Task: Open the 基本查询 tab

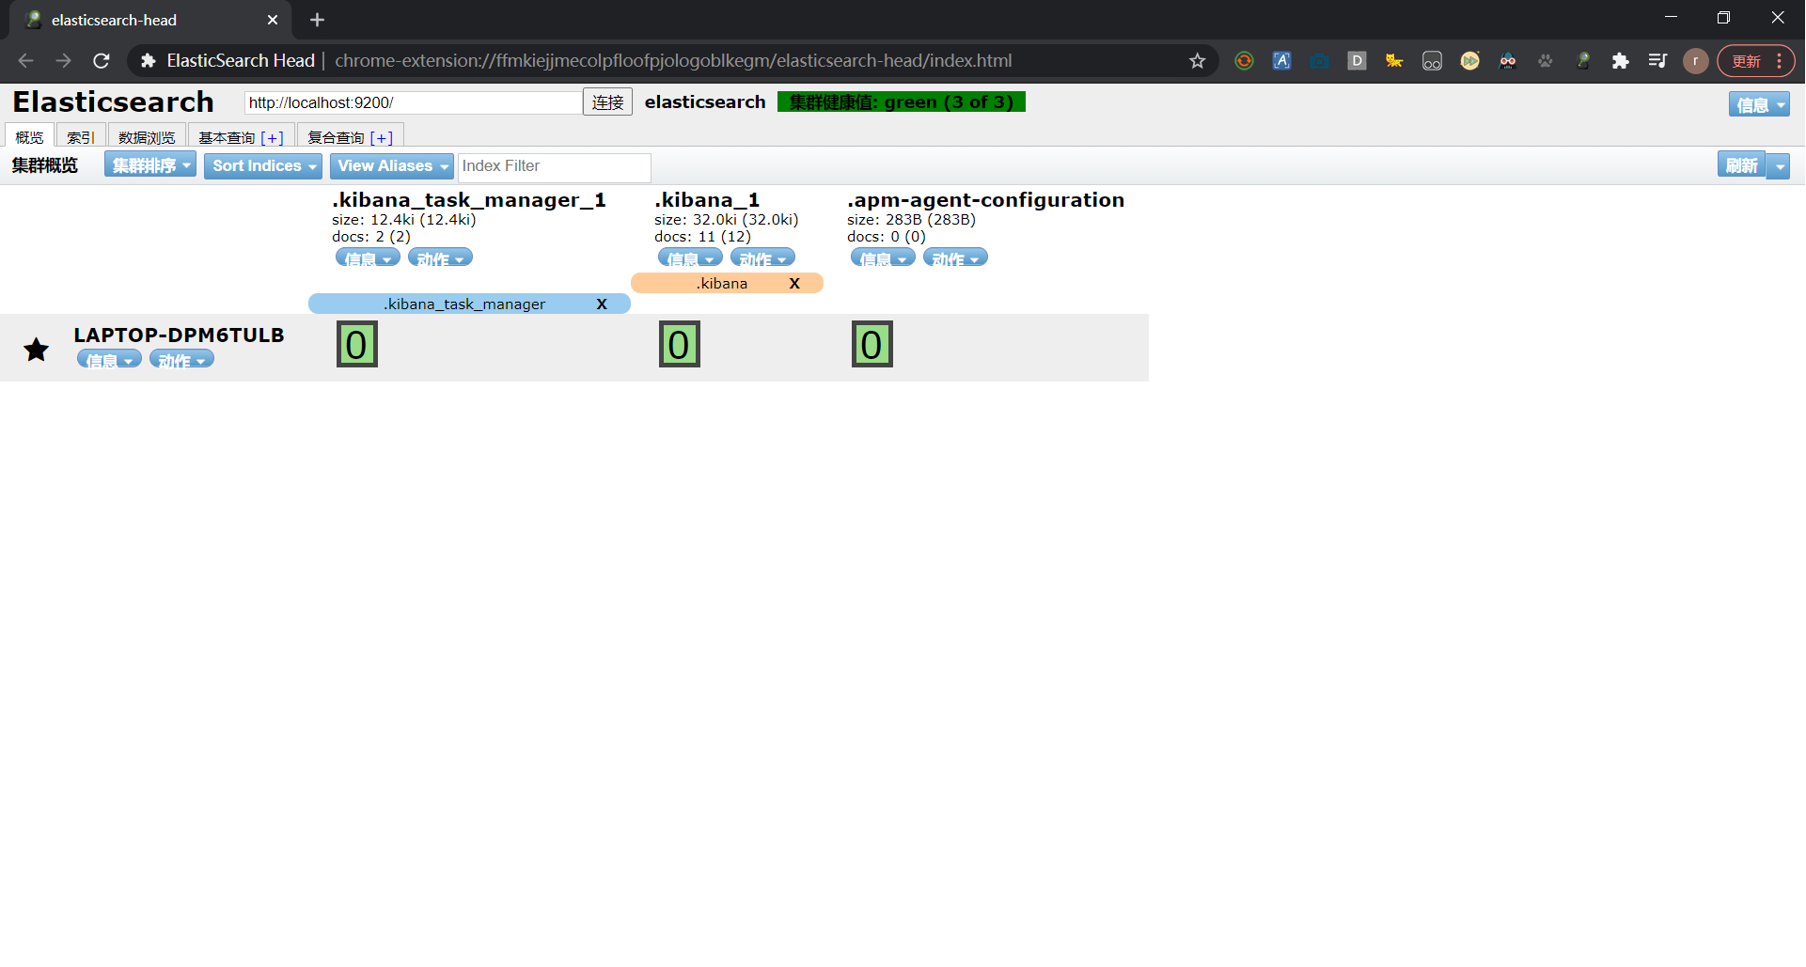Action: coord(227,137)
